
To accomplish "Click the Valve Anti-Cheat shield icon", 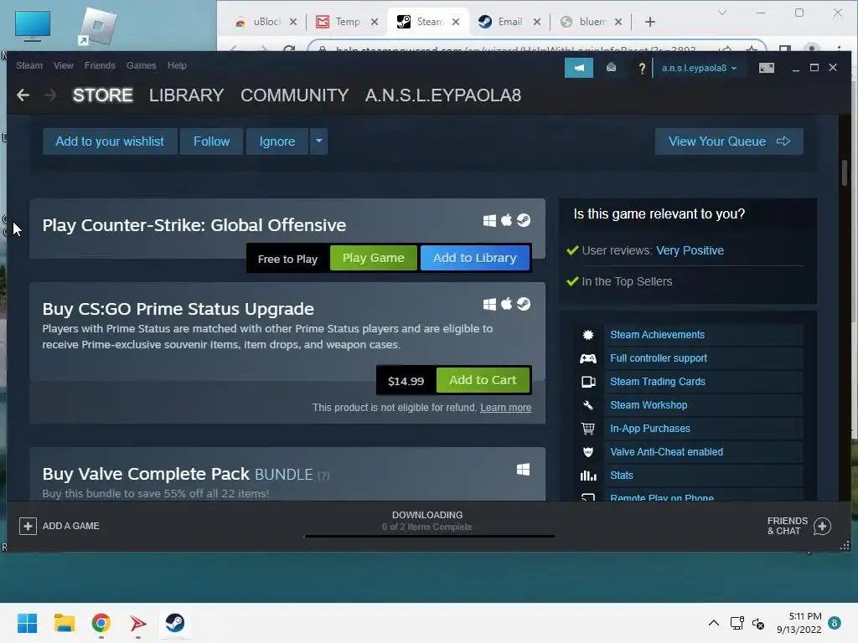I will 588,452.
